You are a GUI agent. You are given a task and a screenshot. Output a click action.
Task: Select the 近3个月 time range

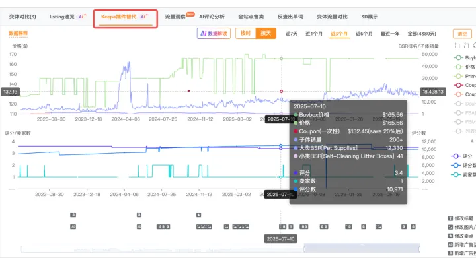tap(339, 34)
